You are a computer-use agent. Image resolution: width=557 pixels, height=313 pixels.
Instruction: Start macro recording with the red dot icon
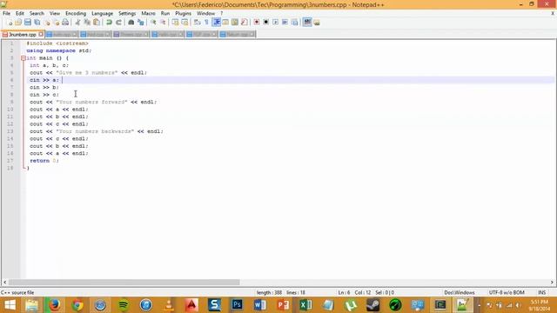[257, 23]
